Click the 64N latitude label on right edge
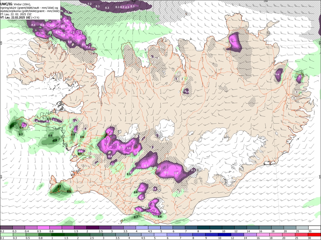The height and width of the screenshot is (240, 321). click(320, 176)
